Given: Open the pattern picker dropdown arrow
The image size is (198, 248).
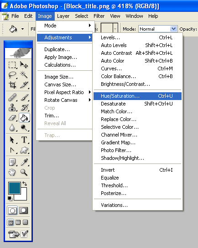Looking at the screenshot, I should [115, 29].
